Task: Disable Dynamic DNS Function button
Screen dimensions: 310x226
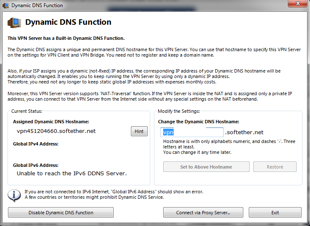Action: pos(61,212)
